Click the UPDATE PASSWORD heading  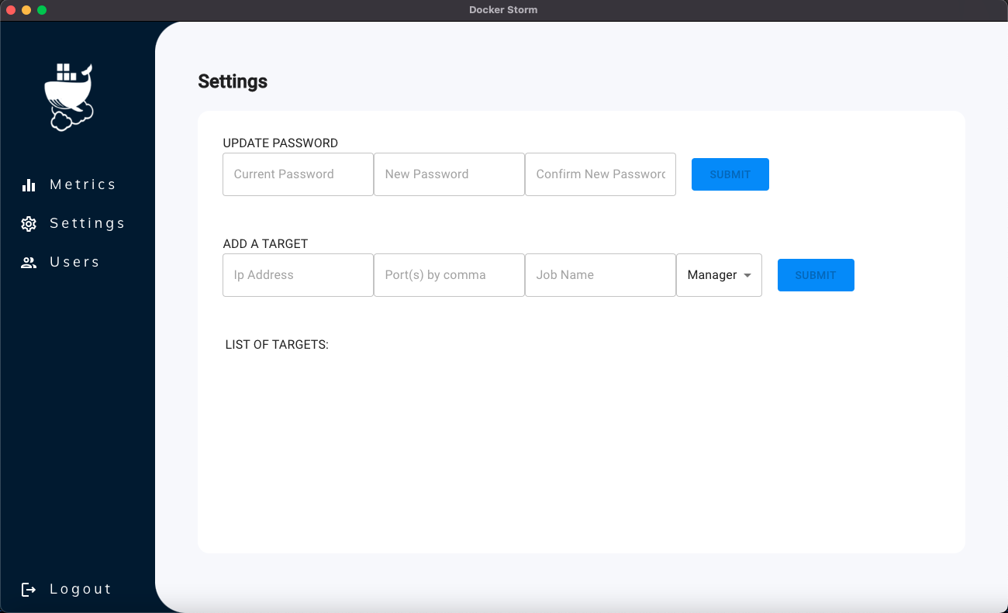[281, 143]
